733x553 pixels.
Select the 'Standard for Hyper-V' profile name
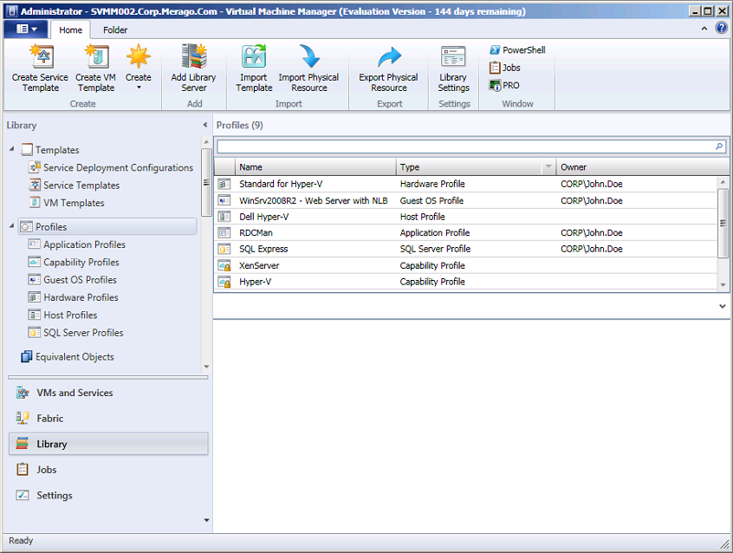pyautogui.click(x=281, y=185)
